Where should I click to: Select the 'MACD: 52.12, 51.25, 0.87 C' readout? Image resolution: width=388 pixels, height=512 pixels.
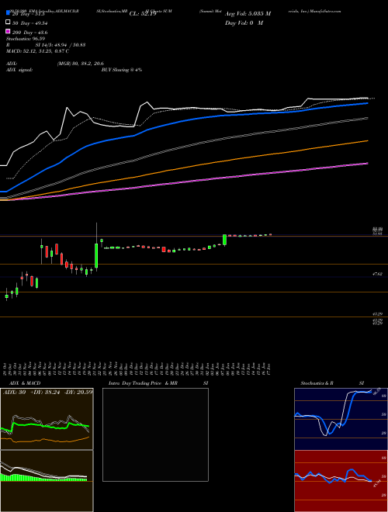(x=37, y=51)
